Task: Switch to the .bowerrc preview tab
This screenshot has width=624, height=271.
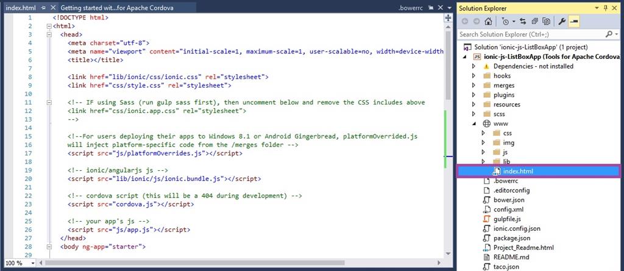Action: pos(411,8)
